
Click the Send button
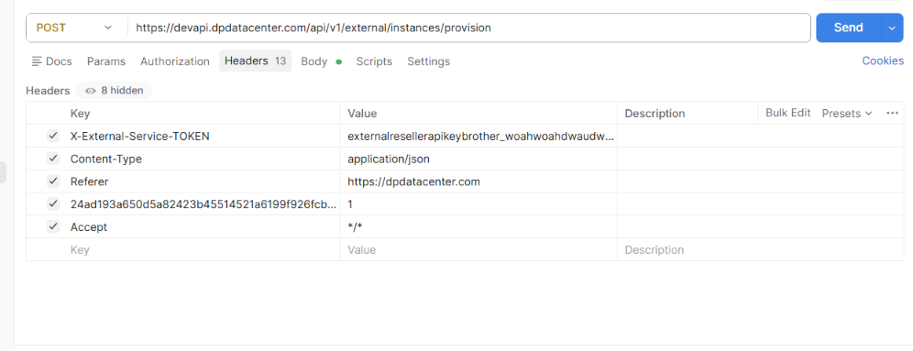[x=849, y=27]
